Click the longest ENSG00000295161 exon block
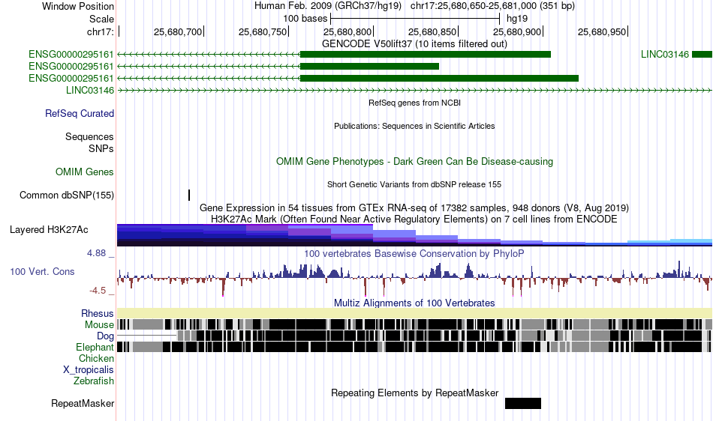The image size is (713, 421). pos(439,78)
